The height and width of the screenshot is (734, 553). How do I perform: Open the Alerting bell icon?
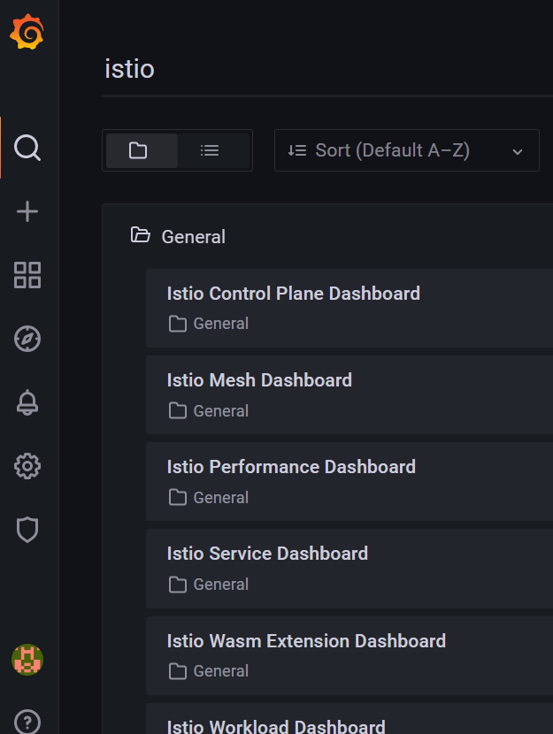click(x=27, y=402)
